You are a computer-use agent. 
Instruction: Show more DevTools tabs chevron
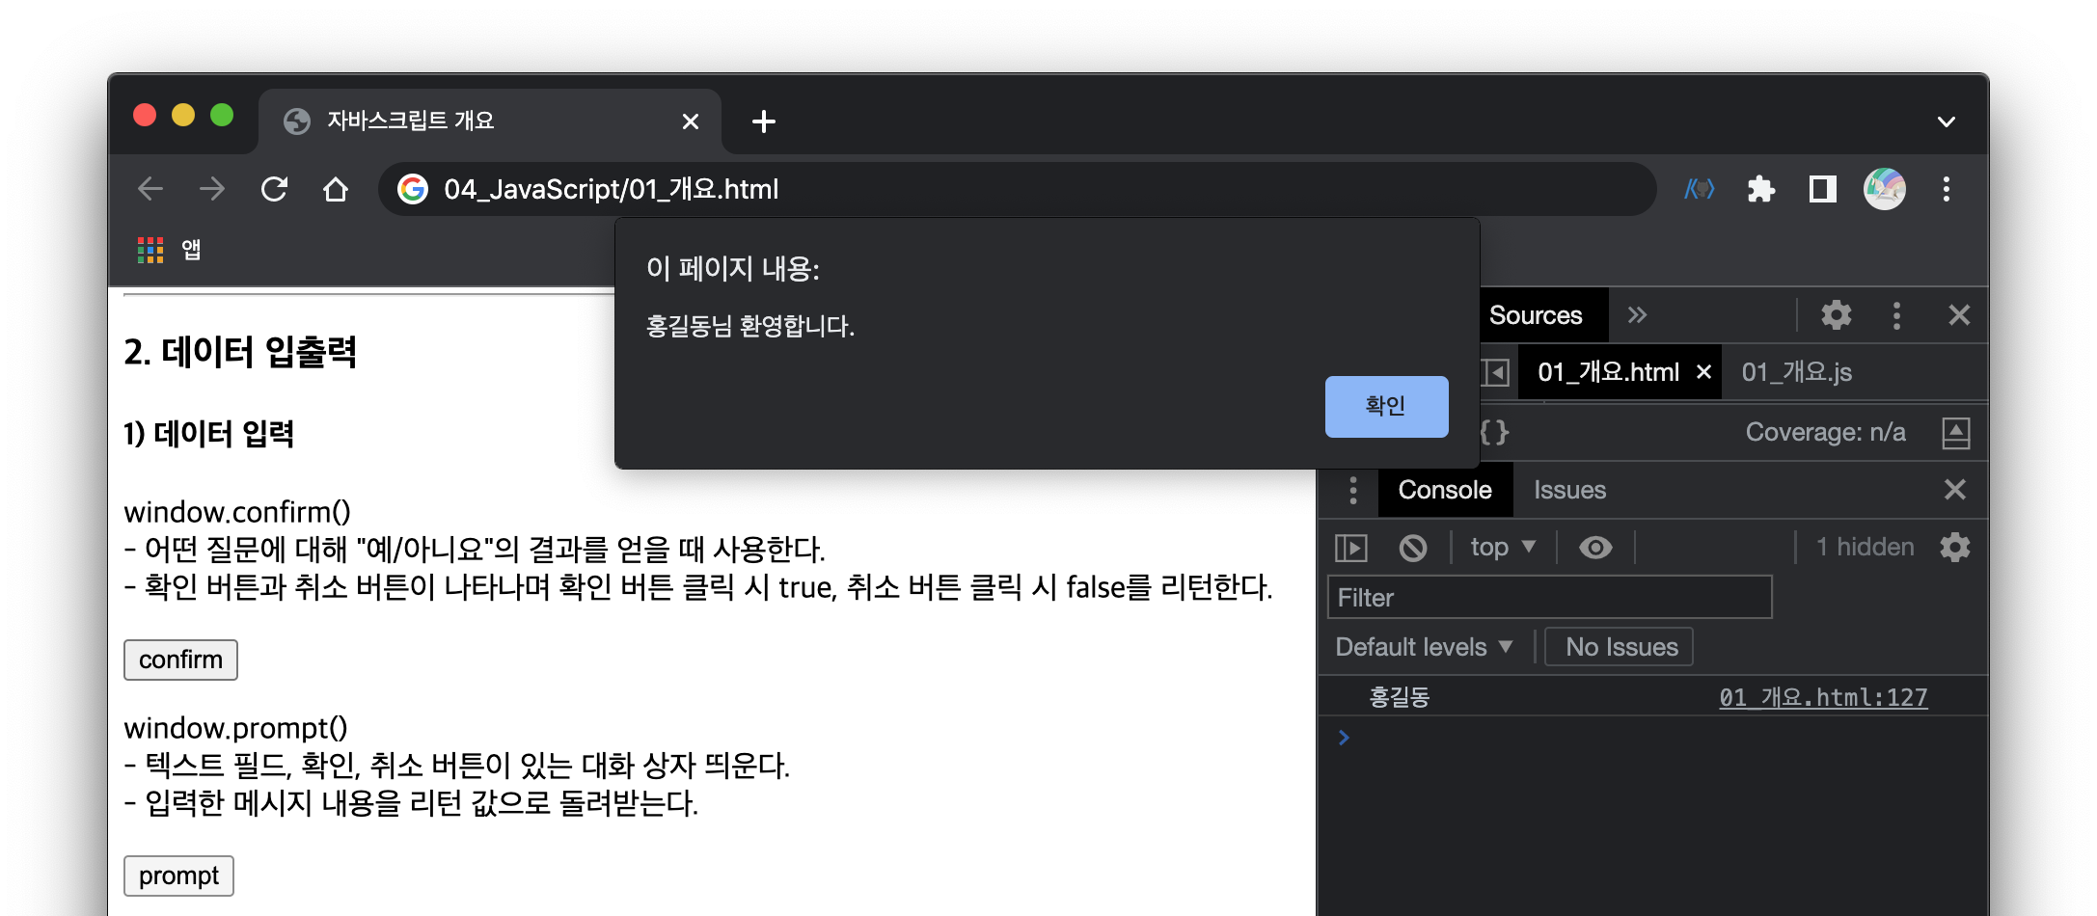point(1637,315)
